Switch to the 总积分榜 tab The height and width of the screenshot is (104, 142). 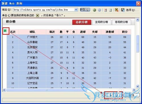point(82,22)
